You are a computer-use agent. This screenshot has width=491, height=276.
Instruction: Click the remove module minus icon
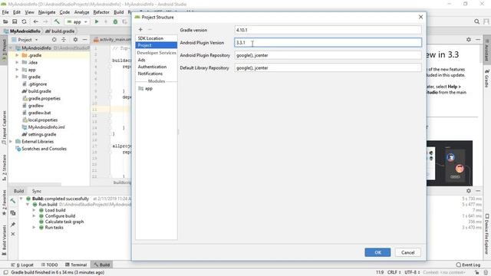pyautogui.click(x=150, y=29)
